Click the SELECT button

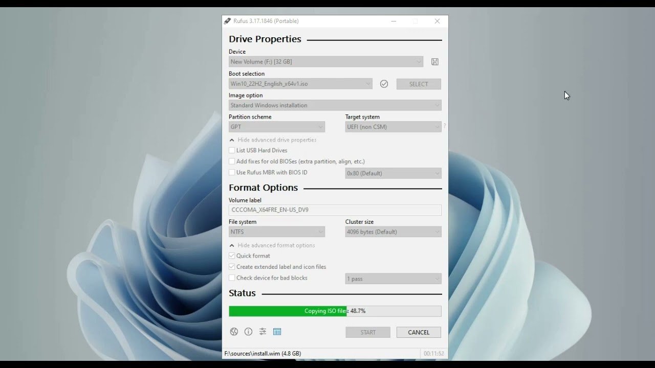[x=419, y=84]
